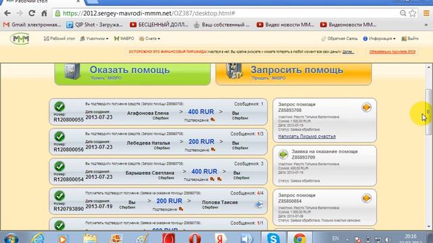Click the 200 RUR amount to Попова Таисия

pos(169,201)
